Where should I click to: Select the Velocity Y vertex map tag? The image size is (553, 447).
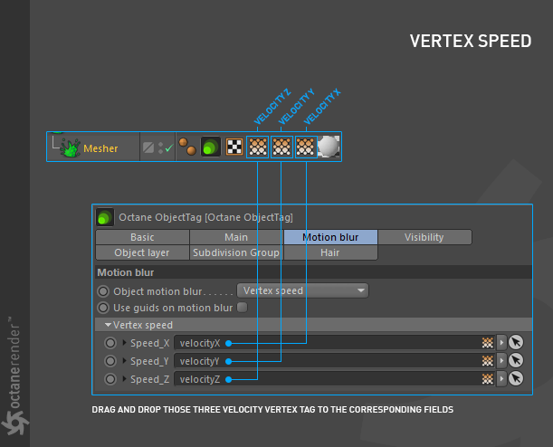click(x=281, y=147)
